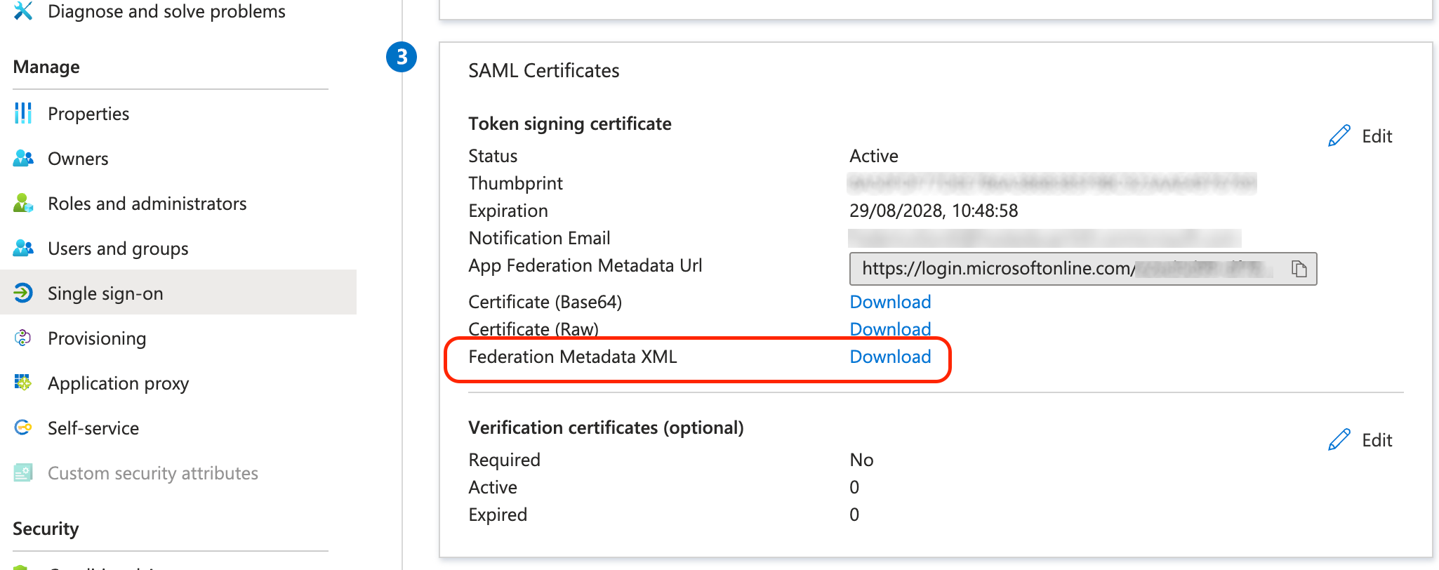Download the Federation Metadata XML

(x=890, y=357)
